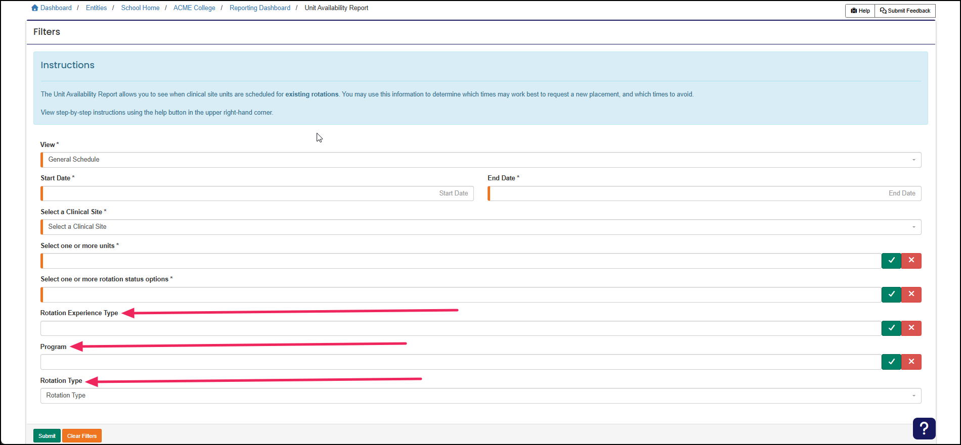Screen dimensions: 961x445
Task: Click the End Date input field
Action: (705, 193)
